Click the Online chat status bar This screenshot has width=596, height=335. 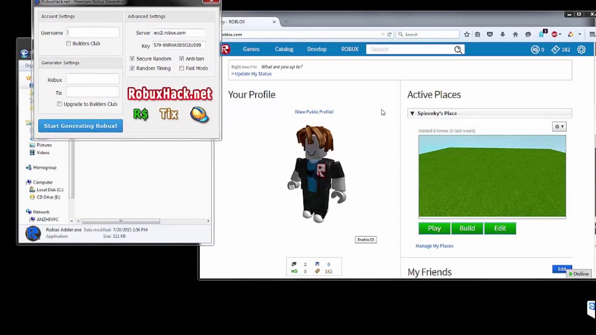pos(579,274)
